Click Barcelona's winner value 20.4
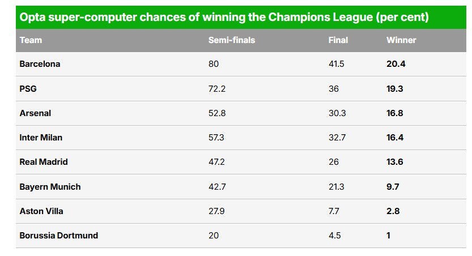This screenshot has height=256, width=472. [x=396, y=64]
